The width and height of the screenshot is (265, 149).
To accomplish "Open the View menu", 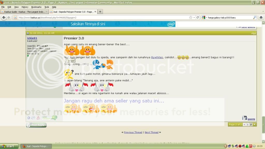I will [x=16, y=7].
